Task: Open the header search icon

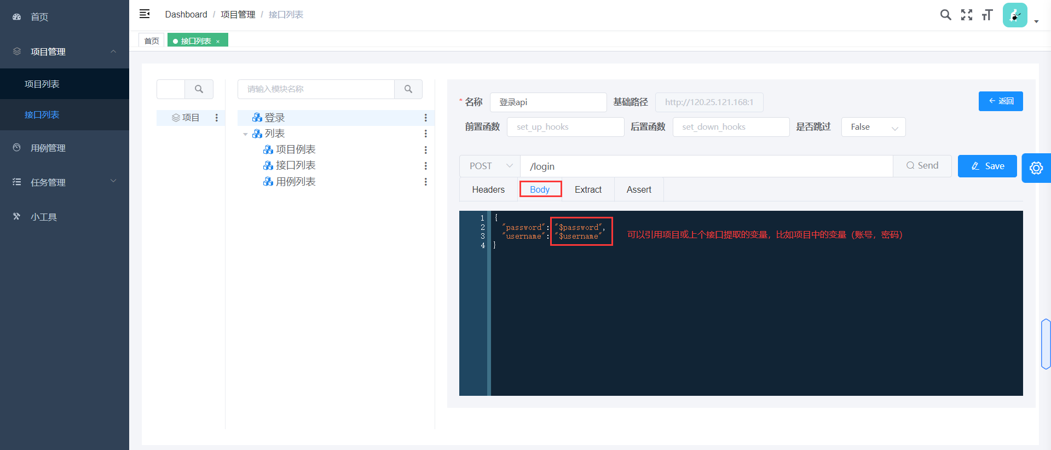Action: [945, 15]
